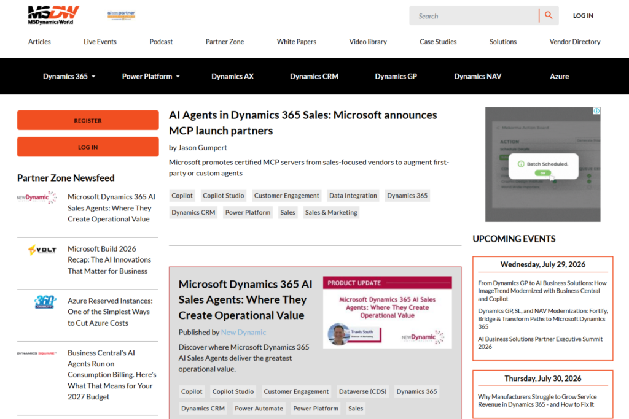This screenshot has height=419, width=629.
Task: Open Business Central's AI Agents newsfeed link
Action: click(x=112, y=375)
